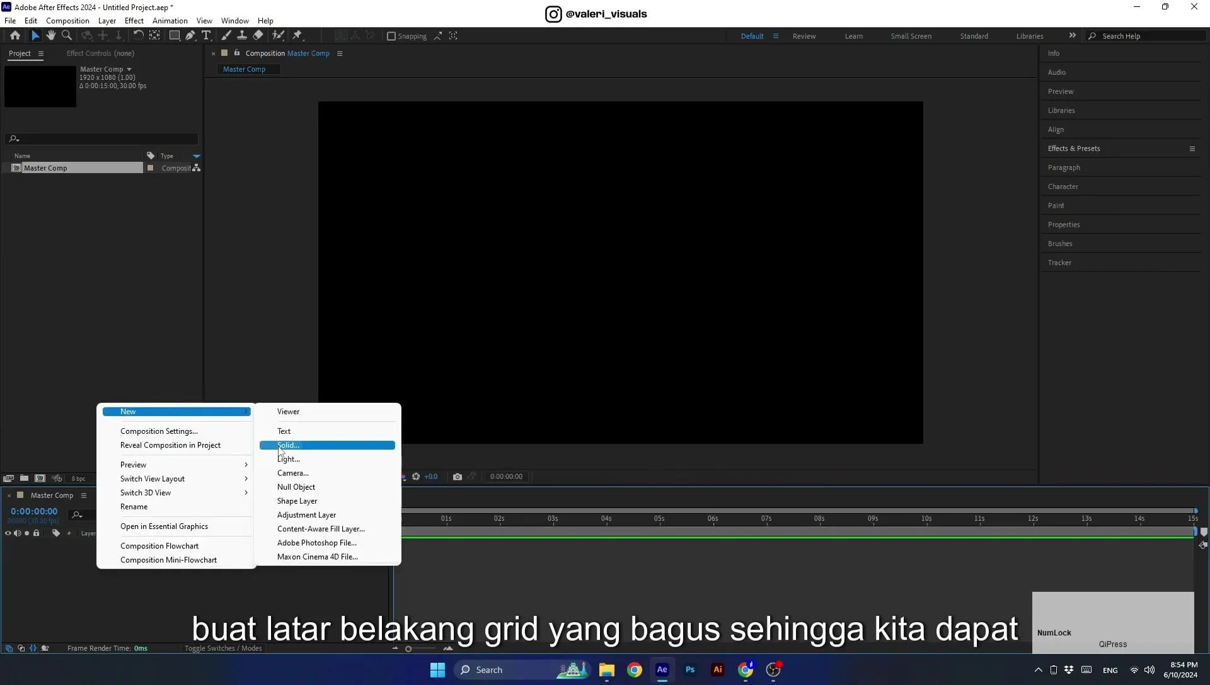
Task: Select the Brush tool
Action: [226, 36]
